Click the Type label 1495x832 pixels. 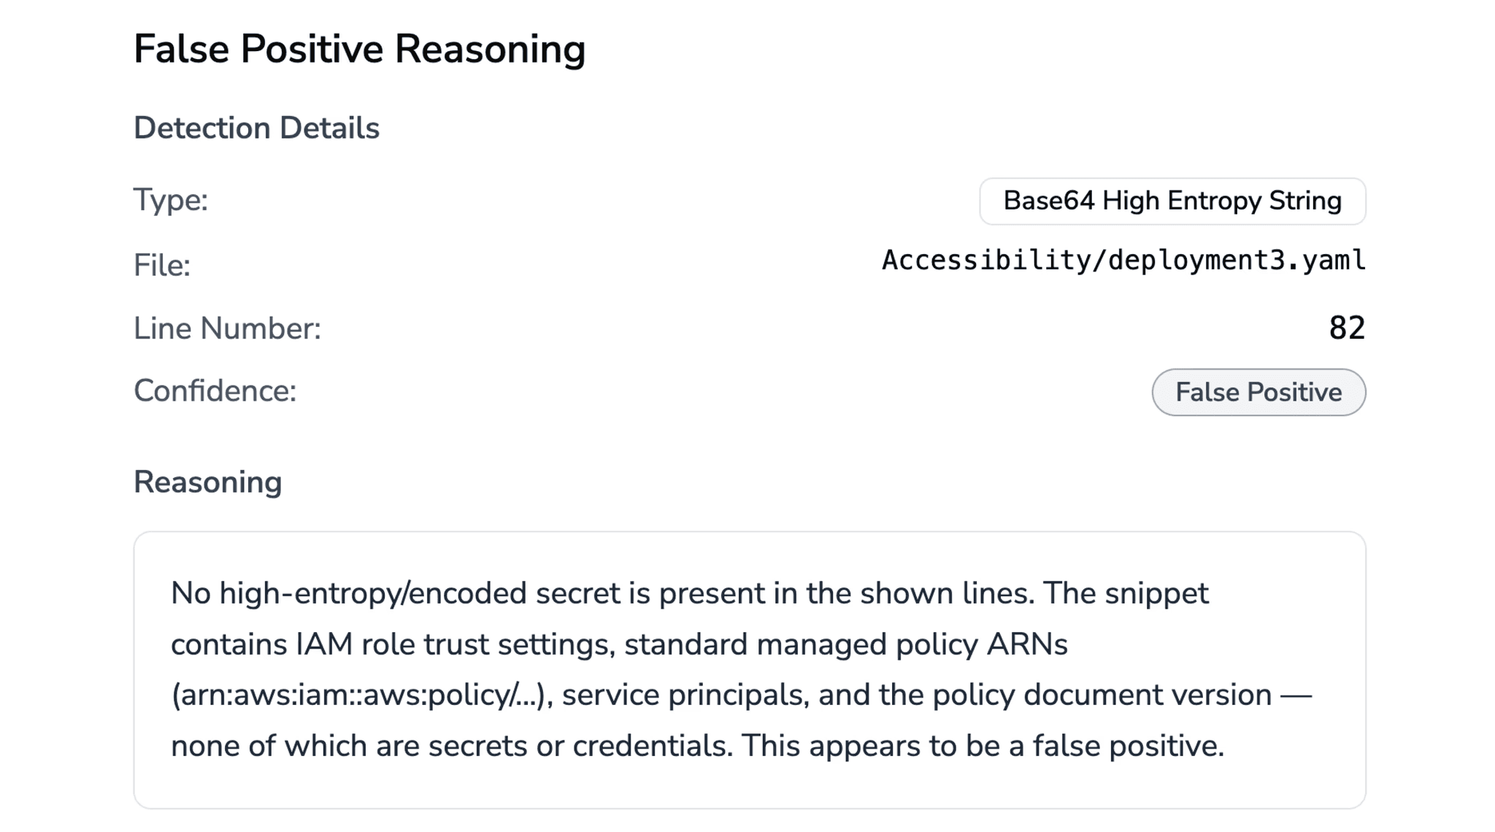169,199
